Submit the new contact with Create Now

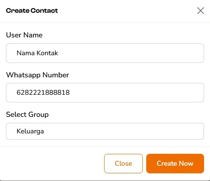coord(175,164)
